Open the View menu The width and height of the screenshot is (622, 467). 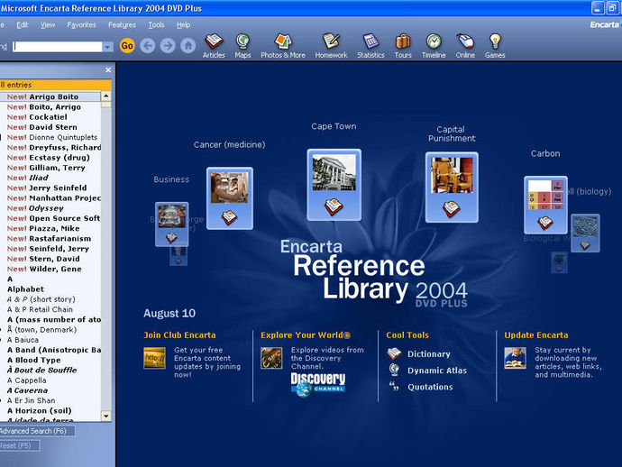coord(48,25)
